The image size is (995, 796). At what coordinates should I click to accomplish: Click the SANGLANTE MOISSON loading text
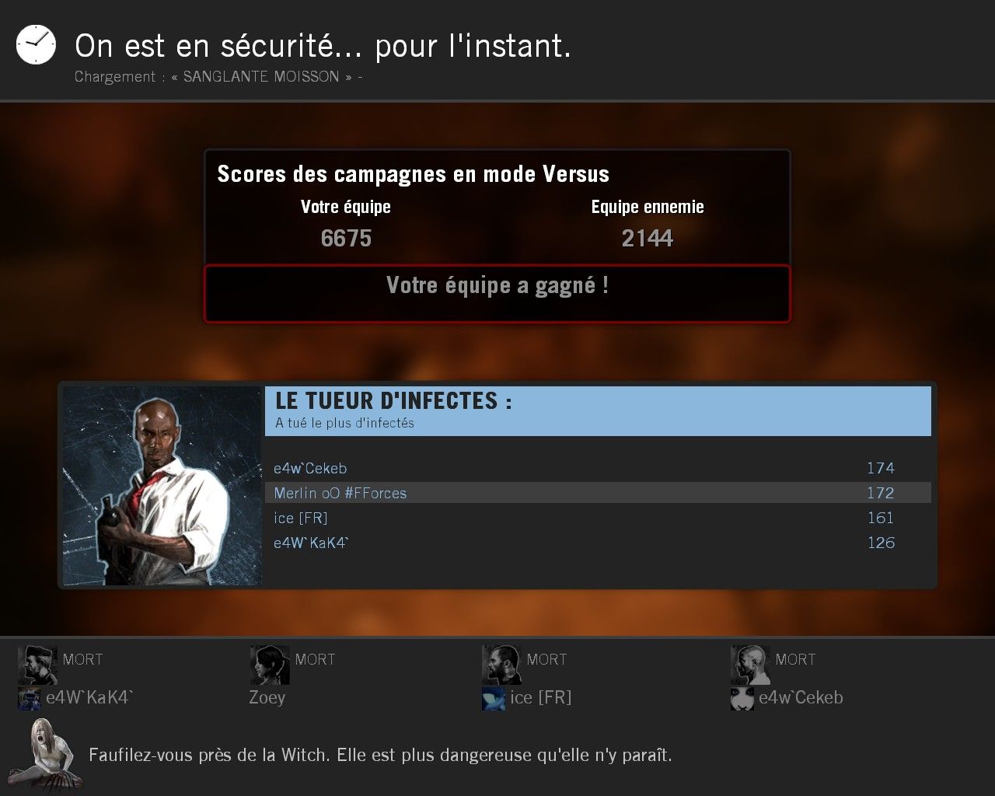[261, 76]
